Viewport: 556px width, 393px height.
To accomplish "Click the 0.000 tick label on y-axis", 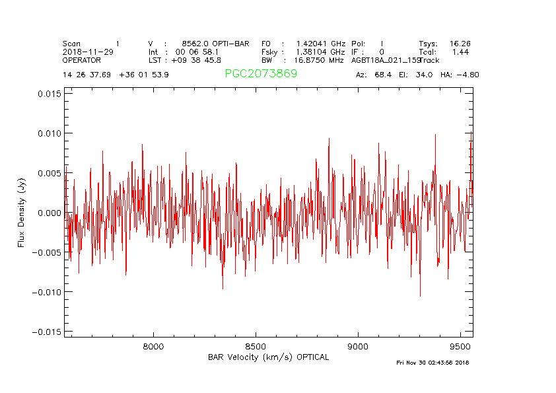I will tap(48, 213).
